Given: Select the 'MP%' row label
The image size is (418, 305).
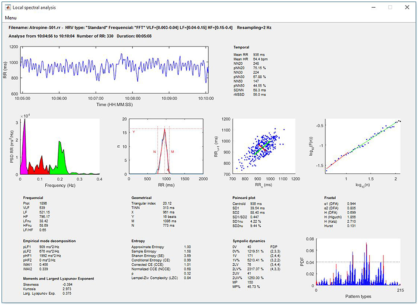Looking at the screenshot, I should (236, 287).
